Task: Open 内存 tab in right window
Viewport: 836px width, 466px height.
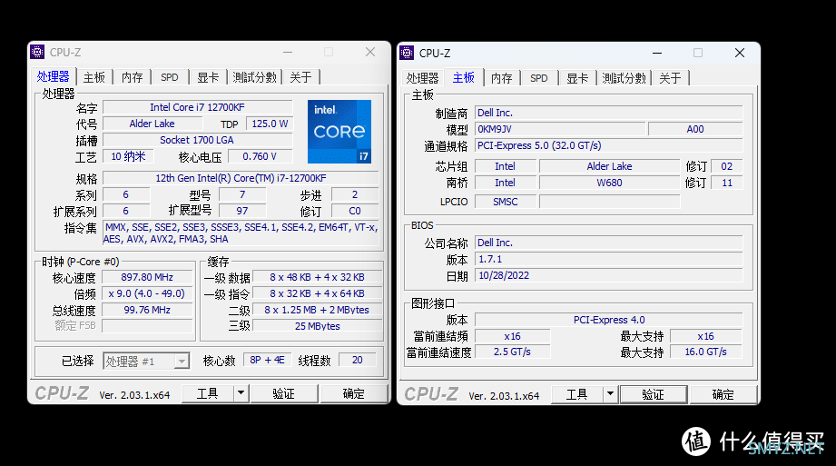Action: pos(502,78)
